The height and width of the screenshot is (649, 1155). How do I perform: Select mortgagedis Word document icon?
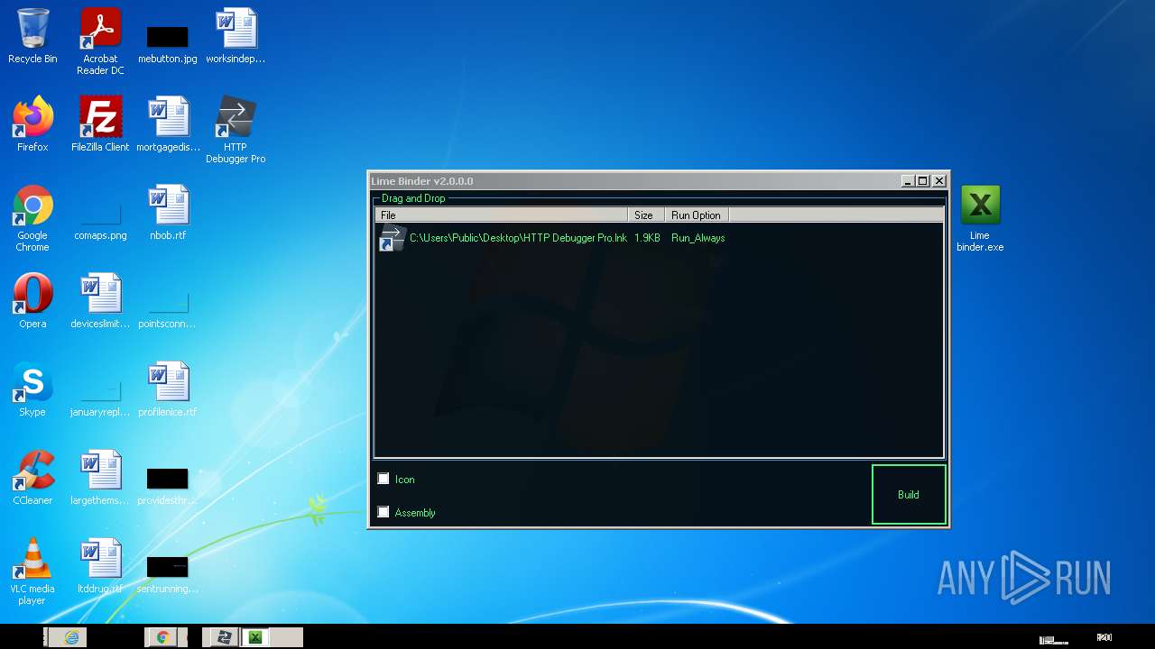(168, 124)
